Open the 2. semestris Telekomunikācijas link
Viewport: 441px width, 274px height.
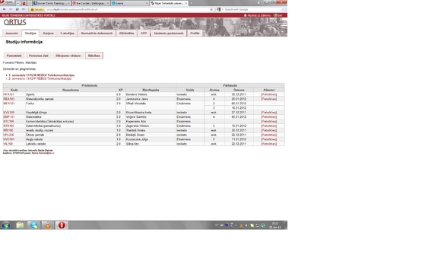click(40, 79)
